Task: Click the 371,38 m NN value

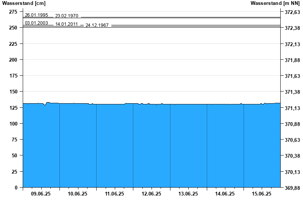Action: 292,92
